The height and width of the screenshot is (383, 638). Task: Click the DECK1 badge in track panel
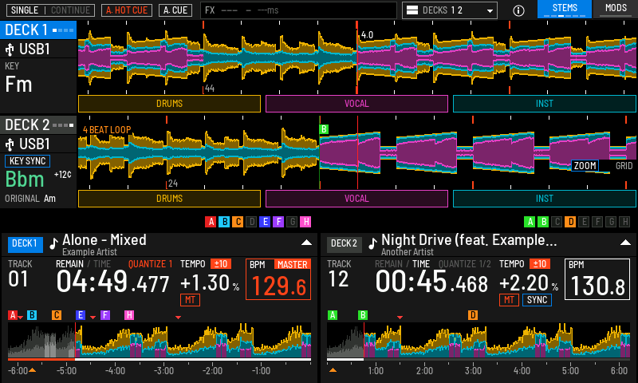click(25, 244)
